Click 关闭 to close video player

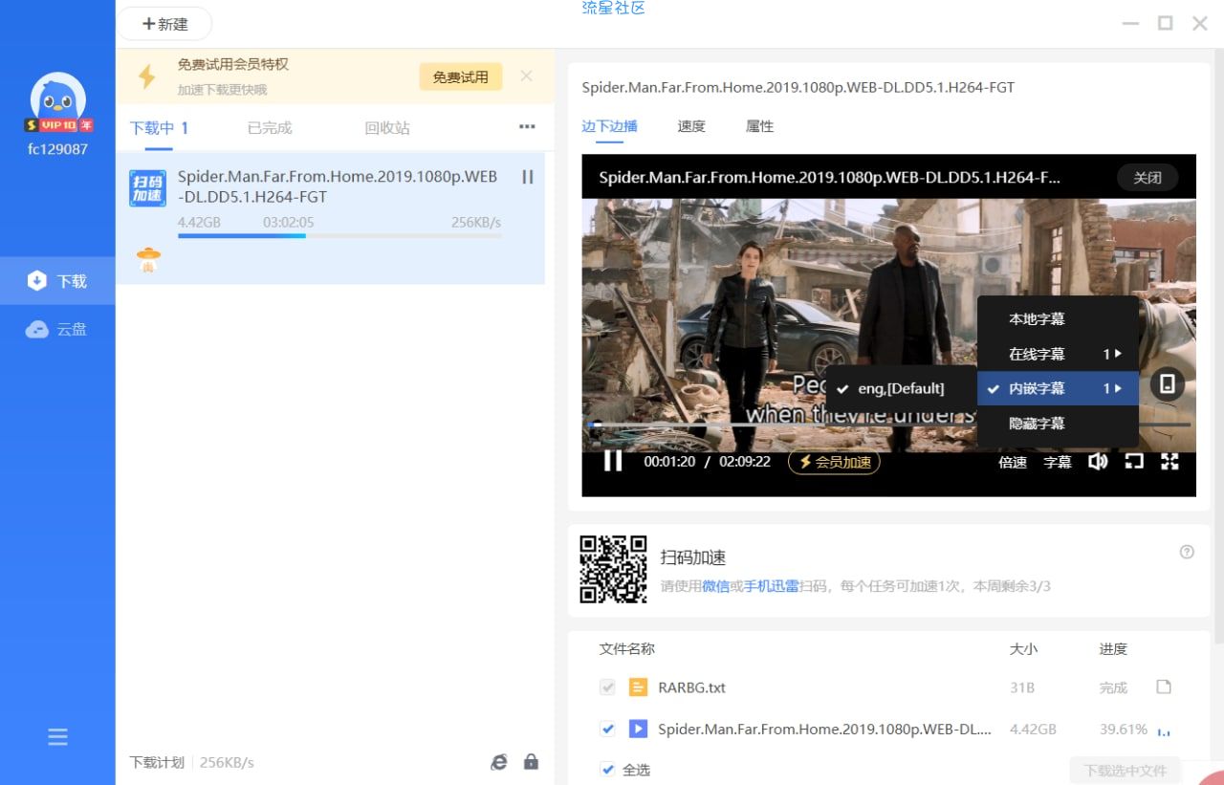[1147, 178]
